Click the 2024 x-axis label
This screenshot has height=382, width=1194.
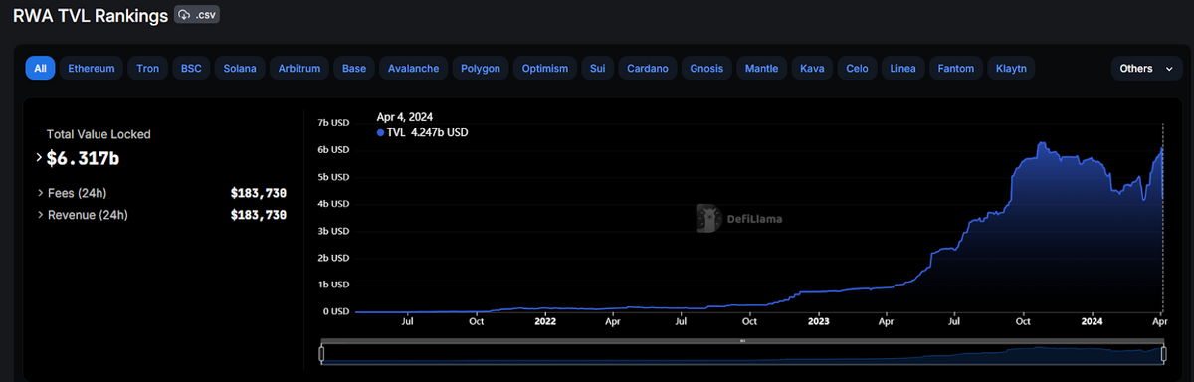pyautogui.click(x=1092, y=322)
